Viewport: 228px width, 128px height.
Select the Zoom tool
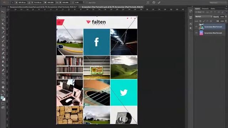click(x=3, y=91)
